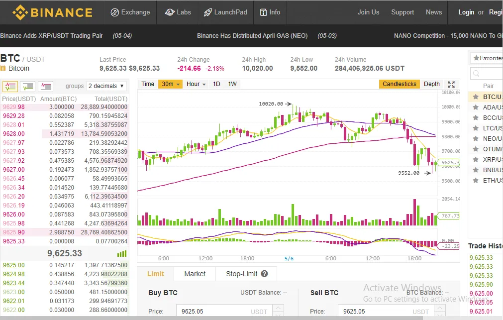
Task: Open the Favorites tab in pair list
Action: point(488,58)
